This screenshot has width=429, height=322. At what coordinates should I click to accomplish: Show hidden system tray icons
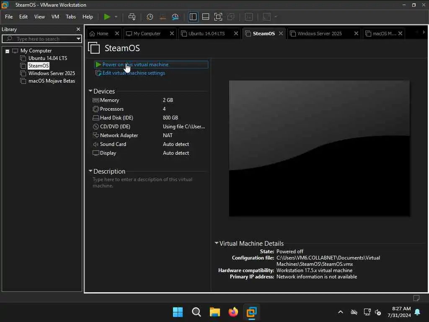[341, 312]
